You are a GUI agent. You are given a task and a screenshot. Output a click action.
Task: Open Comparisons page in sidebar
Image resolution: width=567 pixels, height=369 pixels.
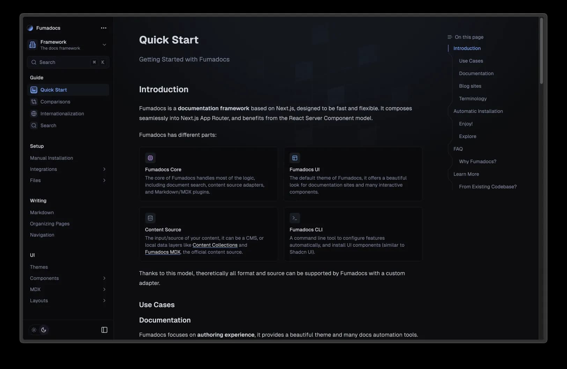click(x=55, y=102)
